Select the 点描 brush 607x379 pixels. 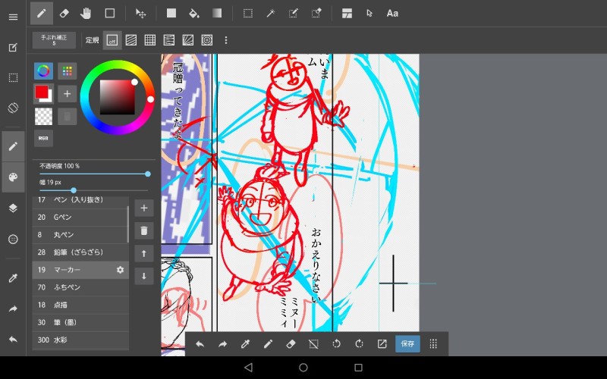tap(80, 305)
